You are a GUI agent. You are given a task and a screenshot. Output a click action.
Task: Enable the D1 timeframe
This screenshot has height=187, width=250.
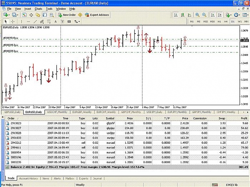click(233, 21)
